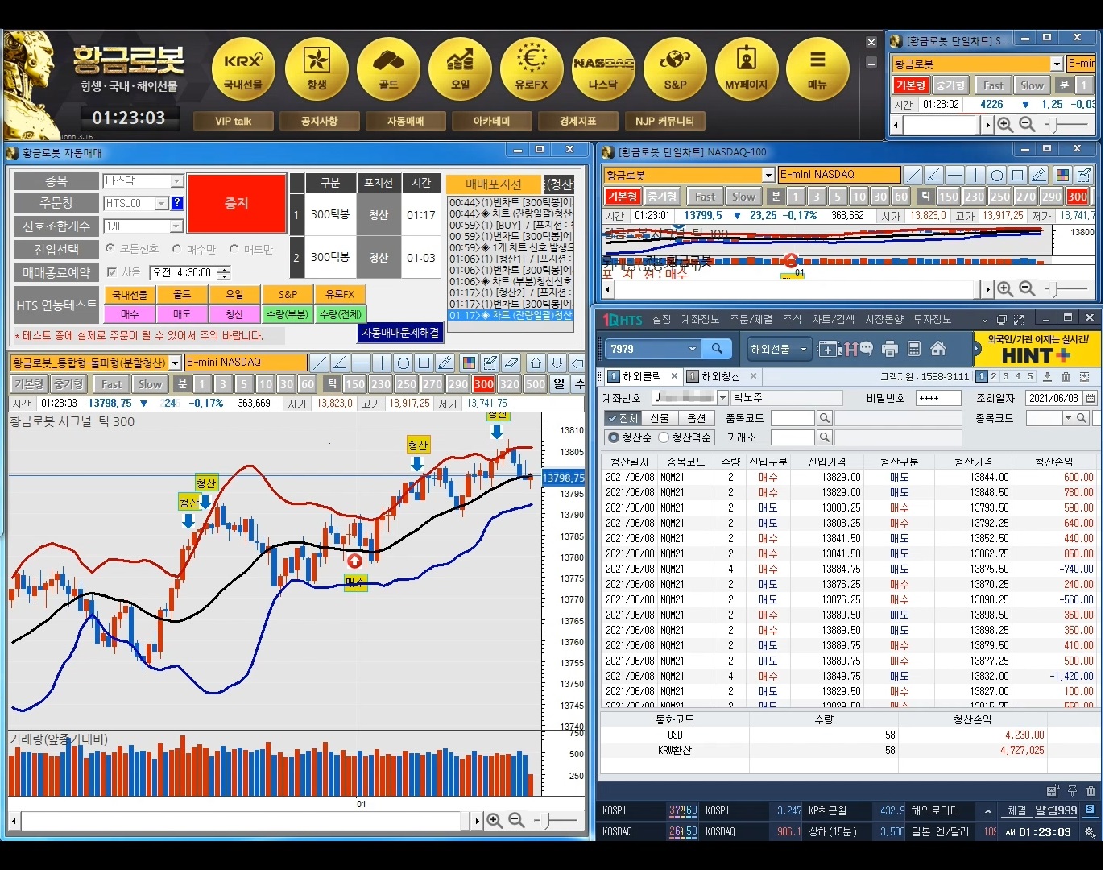The height and width of the screenshot is (870, 1105).
Task: Toggle the 선물 filter in HTS
Action: [660, 418]
